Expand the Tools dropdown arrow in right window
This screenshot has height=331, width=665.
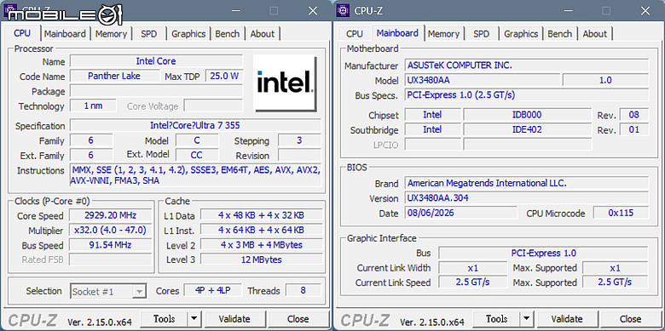[526, 319]
